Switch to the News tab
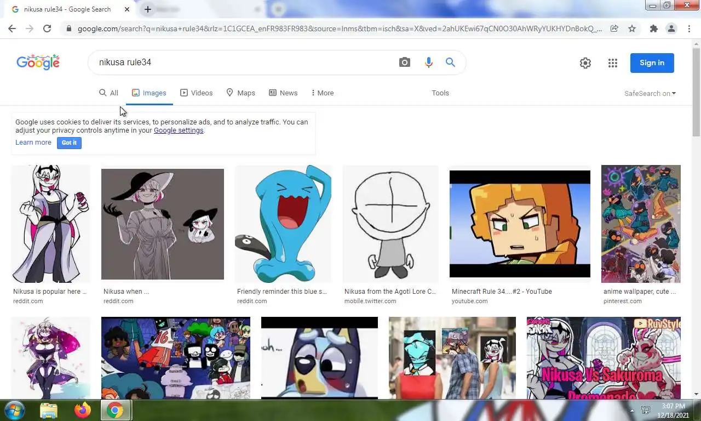Image resolution: width=701 pixels, height=421 pixels. click(x=283, y=93)
